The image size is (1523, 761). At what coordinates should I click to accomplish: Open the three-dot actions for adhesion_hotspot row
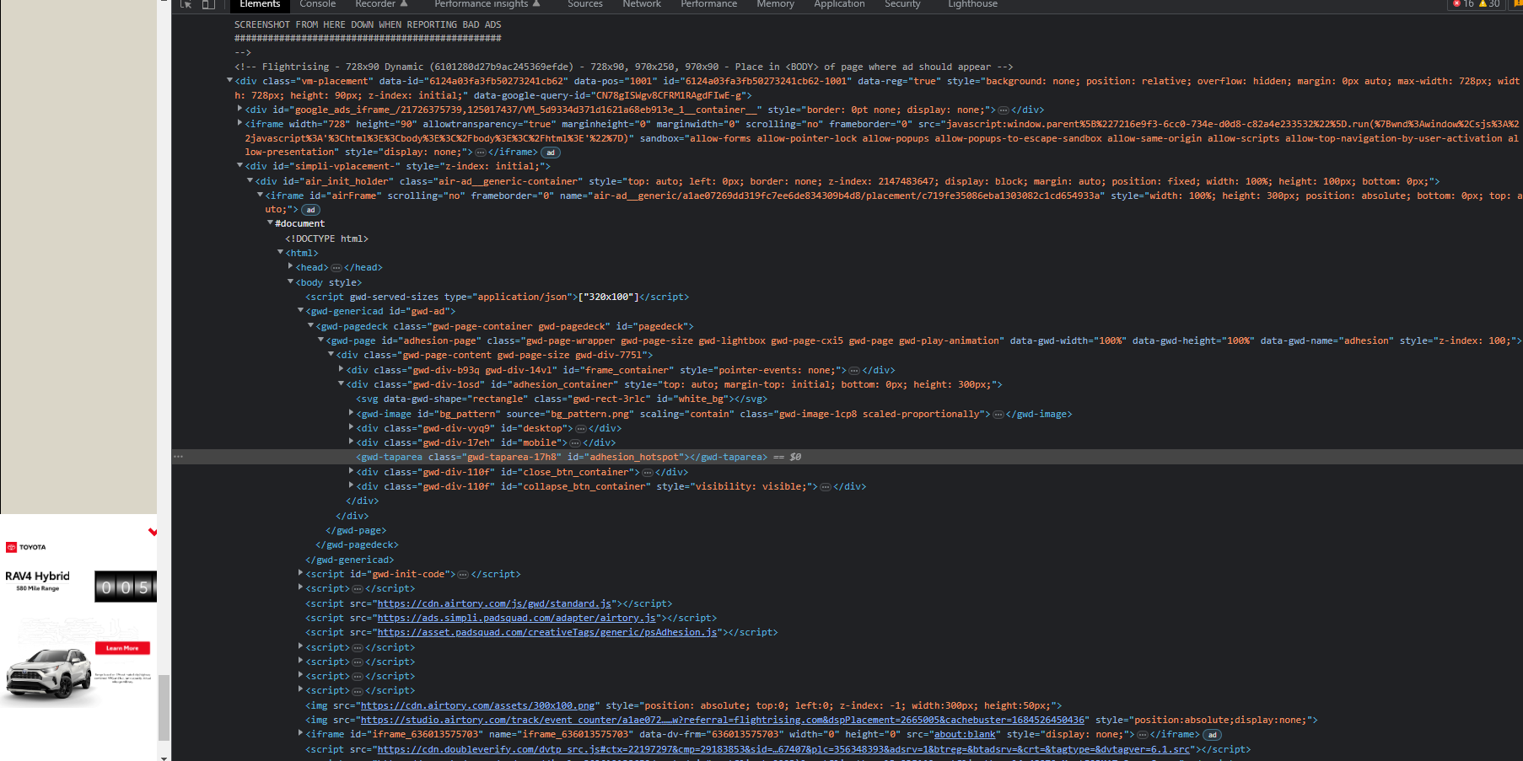pyautogui.click(x=178, y=457)
